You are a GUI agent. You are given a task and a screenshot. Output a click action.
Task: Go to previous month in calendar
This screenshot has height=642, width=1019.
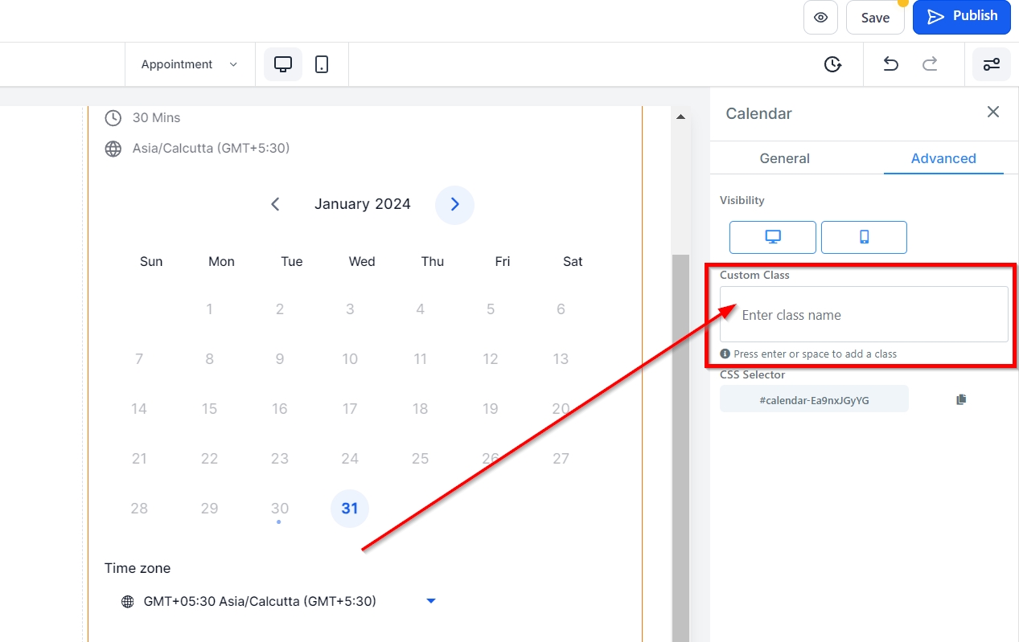click(x=275, y=205)
